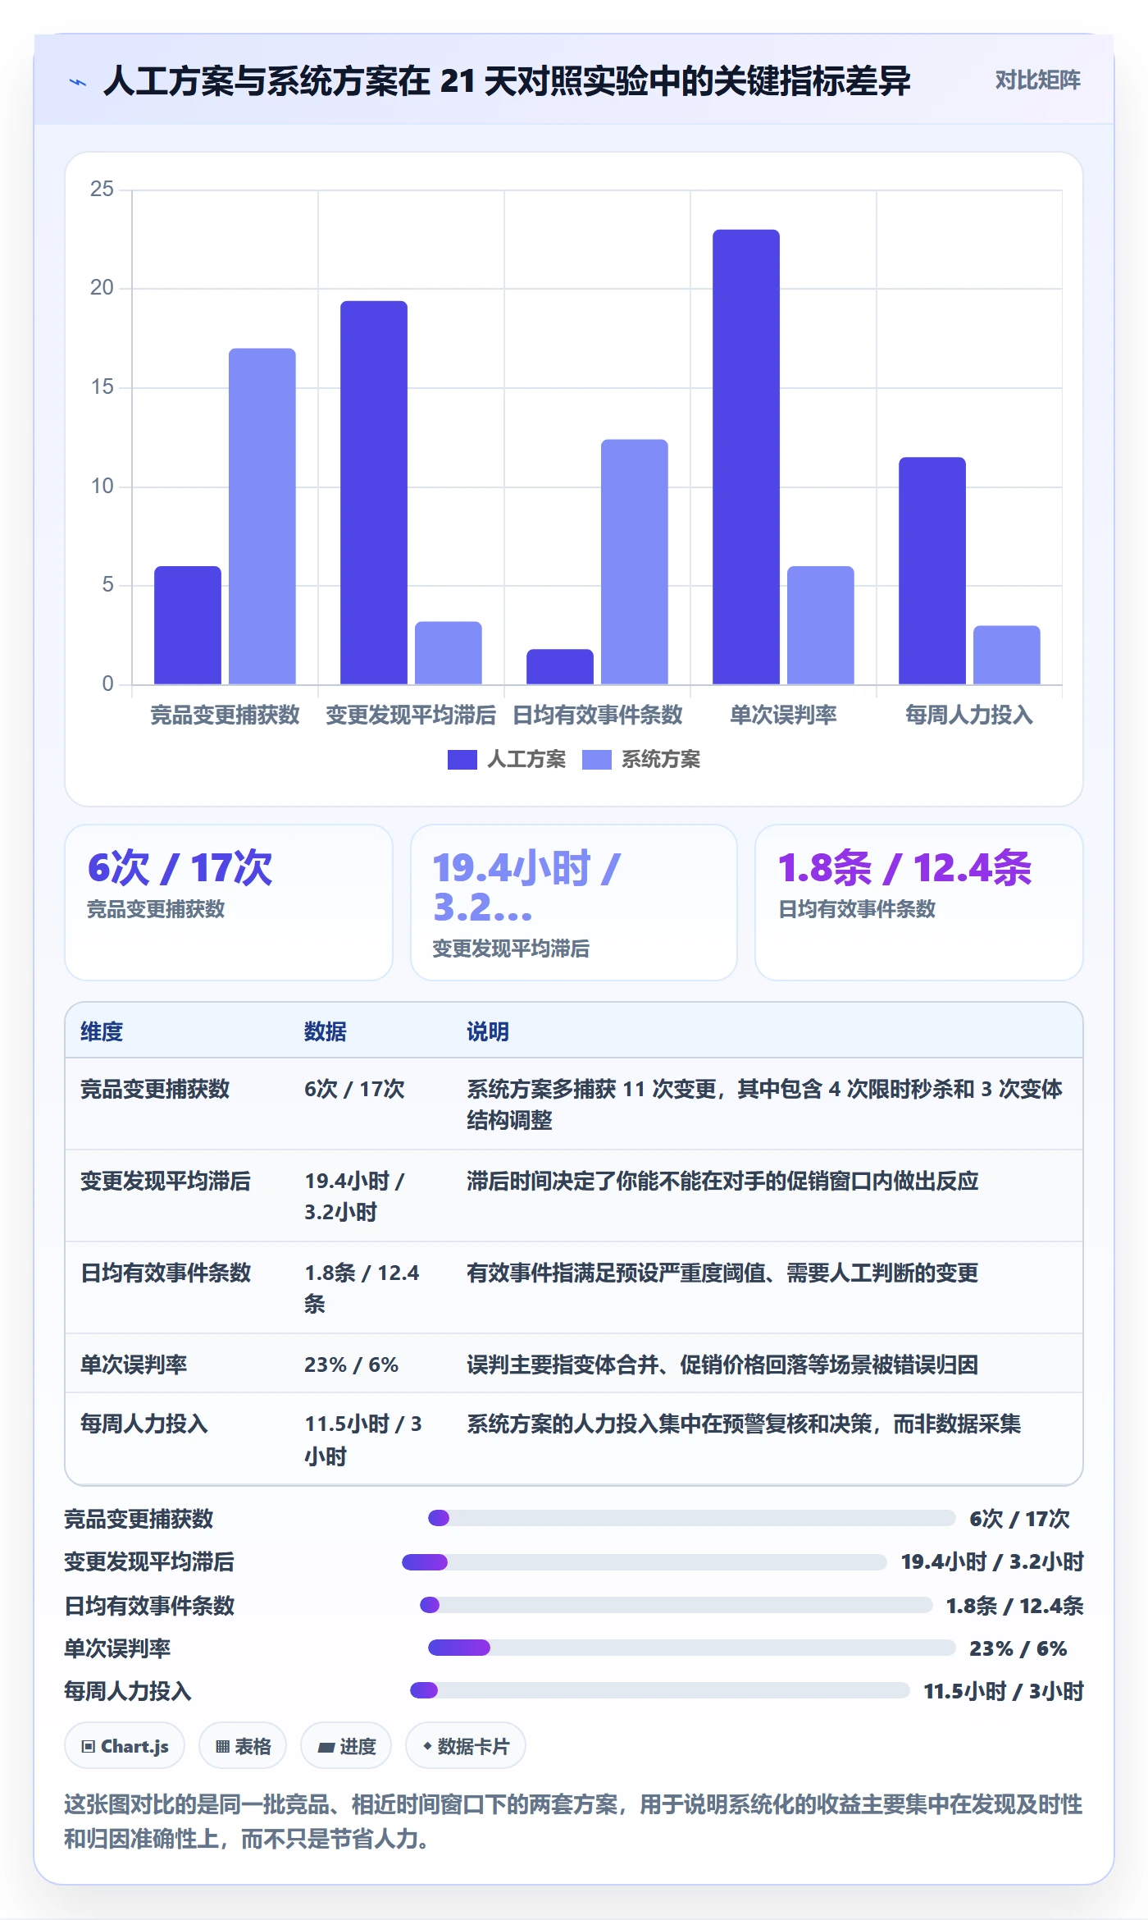
Task: Click the 单次误判率 x-axis label
Action: (783, 715)
